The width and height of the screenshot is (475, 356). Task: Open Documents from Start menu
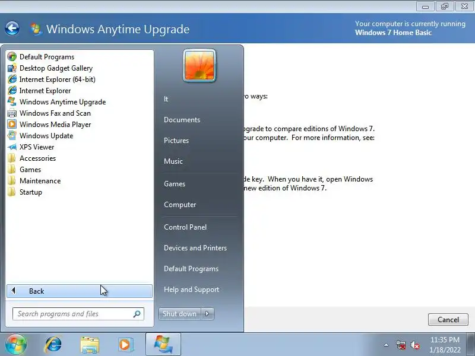click(182, 120)
